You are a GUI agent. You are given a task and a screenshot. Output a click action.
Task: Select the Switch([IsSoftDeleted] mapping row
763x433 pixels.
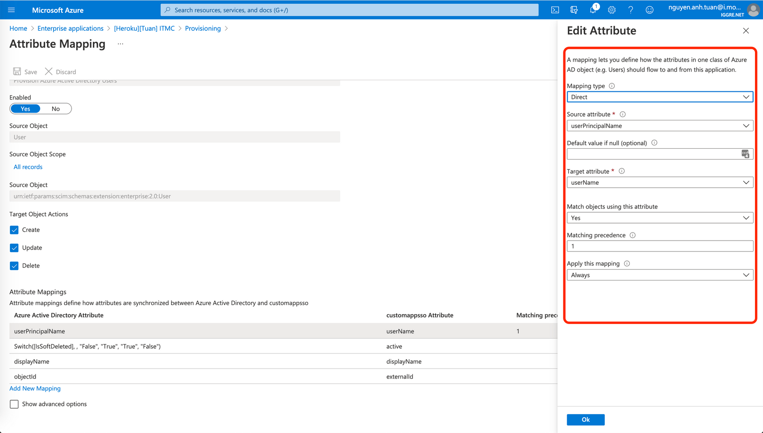(283, 346)
